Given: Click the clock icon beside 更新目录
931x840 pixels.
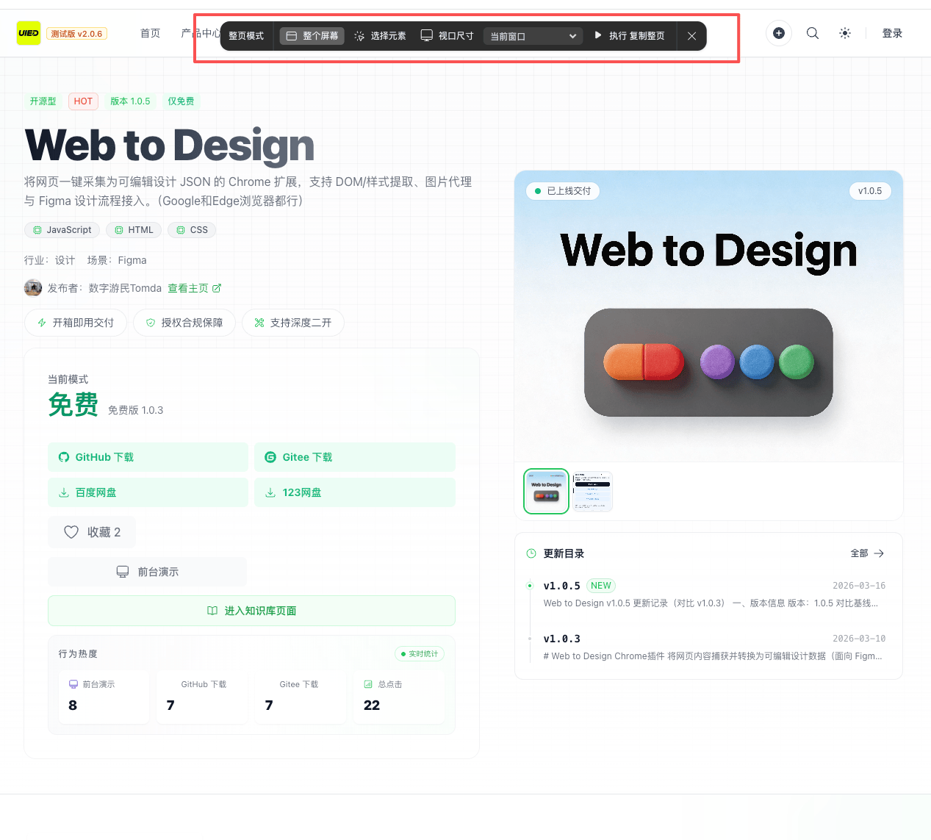Looking at the screenshot, I should point(531,553).
